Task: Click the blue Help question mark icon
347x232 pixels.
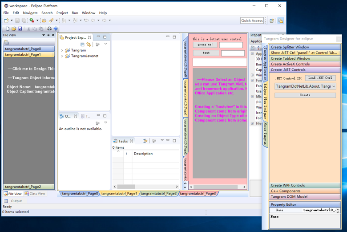Action: click(x=56, y=28)
